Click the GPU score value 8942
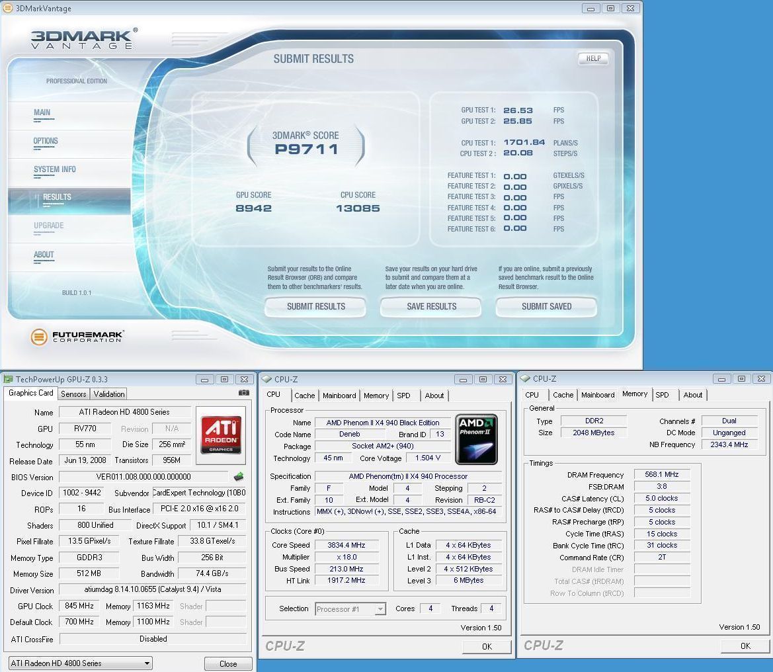The width and height of the screenshot is (773, 672). [253, 208]
